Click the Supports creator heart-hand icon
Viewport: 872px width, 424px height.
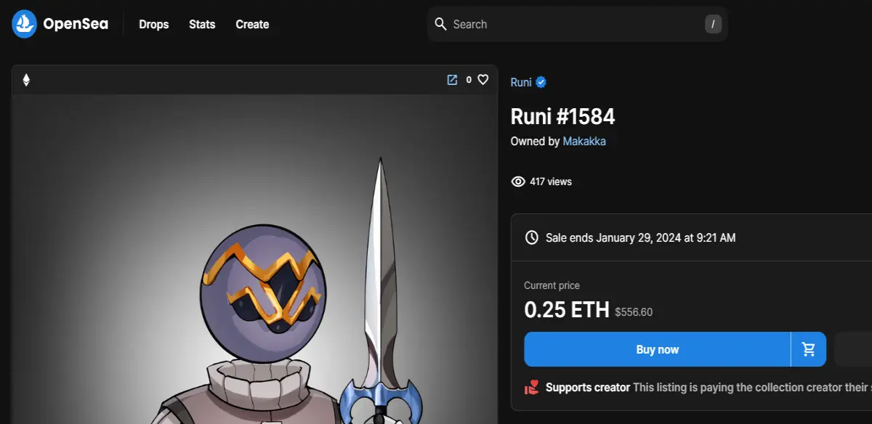[532, 388]
